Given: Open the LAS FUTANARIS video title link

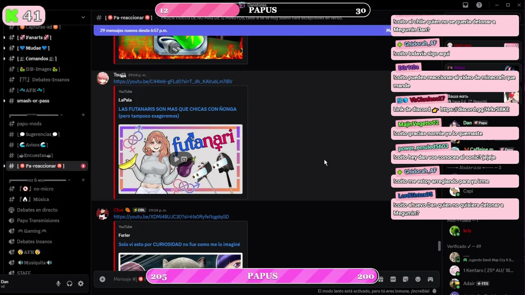Looking at the screenshot, I should [x=178, y=112].
